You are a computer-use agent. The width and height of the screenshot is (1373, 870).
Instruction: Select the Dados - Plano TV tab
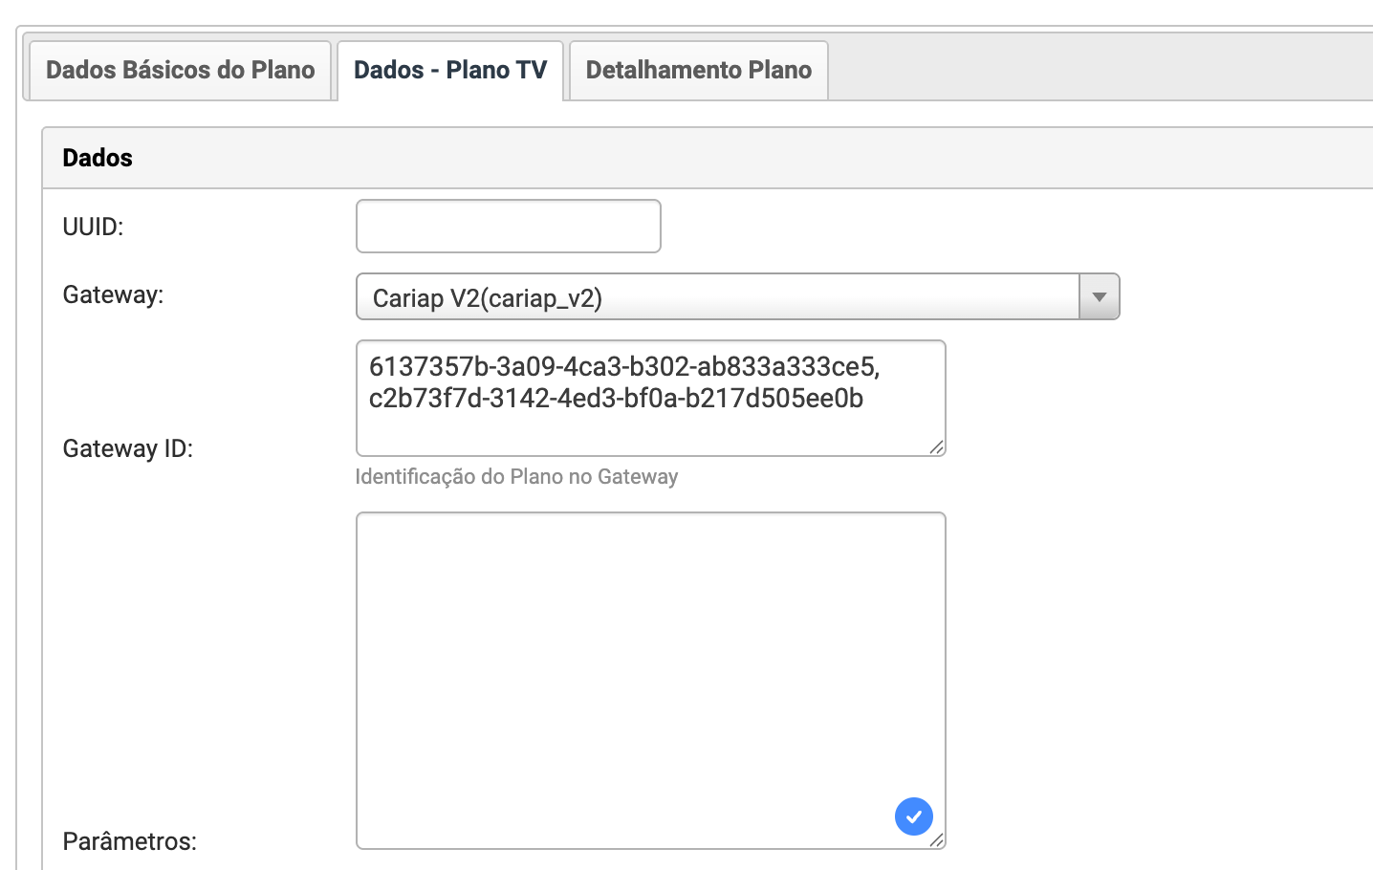tap(450, 70)
